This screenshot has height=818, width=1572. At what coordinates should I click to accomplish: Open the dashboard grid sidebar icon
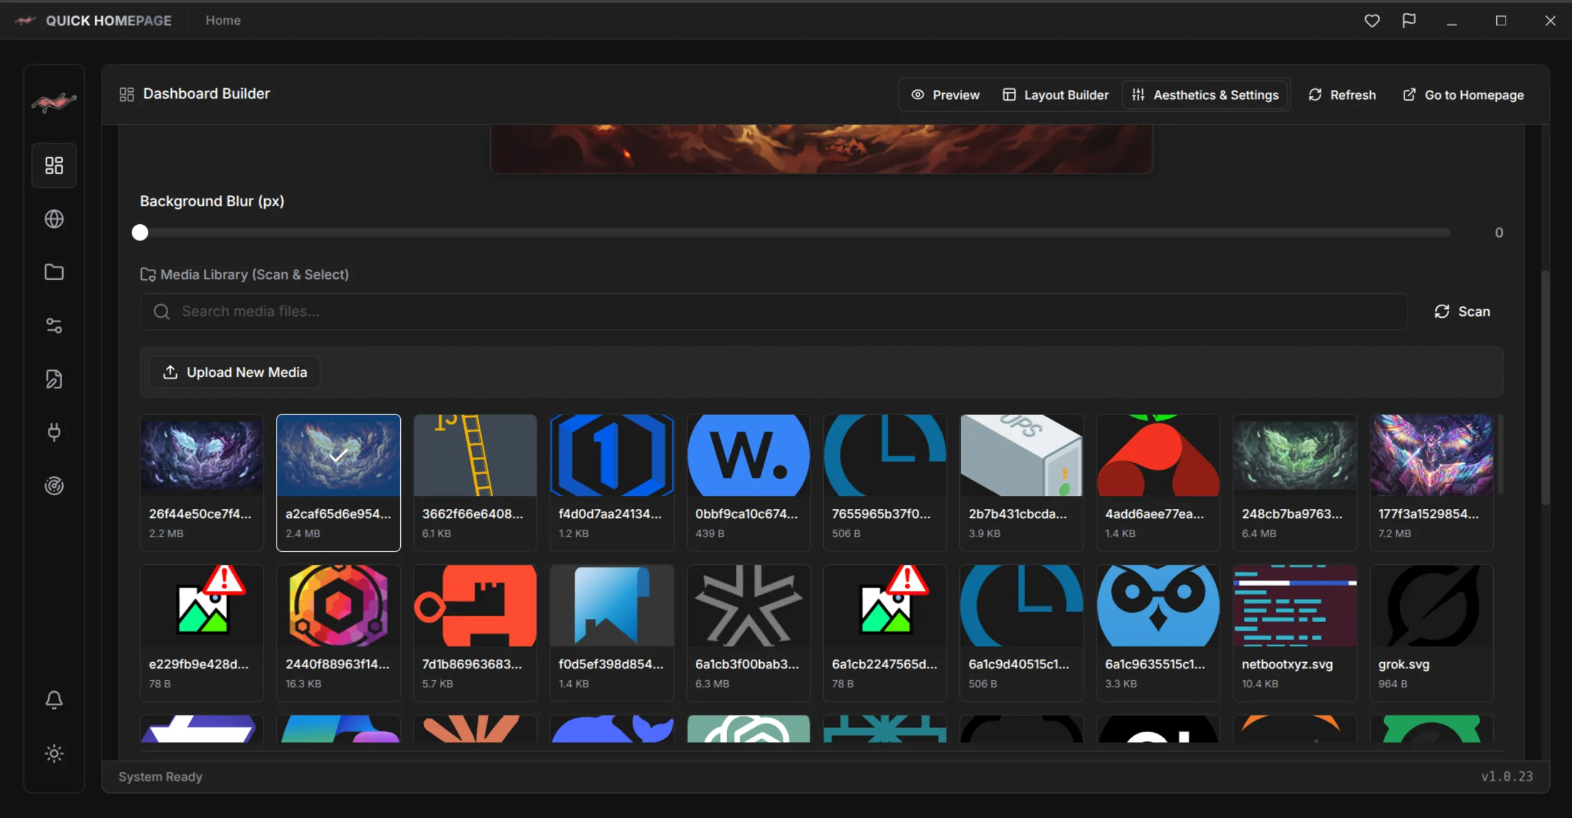(x=54, y=165)
